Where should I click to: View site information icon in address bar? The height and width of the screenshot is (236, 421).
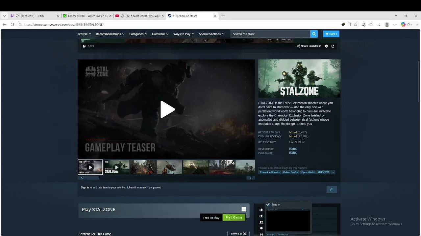pyautogui.click(x=20, y=24)
